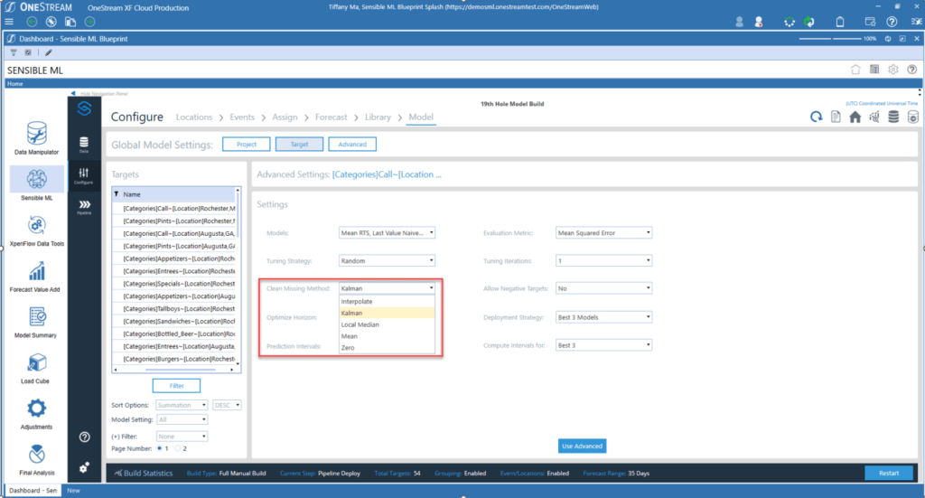The height and width of the screenshot is (498, 925).
Task: Click the filter funnel icon under Dashboard title
Action: click(x=13, y=52)
